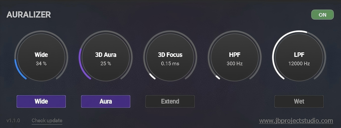Enable the Wet button under LPF
The height and width of the screenshot is (128, 341).
point(299,101)
